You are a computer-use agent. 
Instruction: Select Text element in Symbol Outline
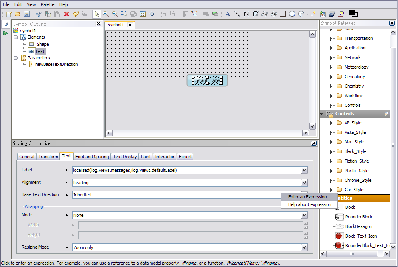pyautogui.click(x=40, y=51)
